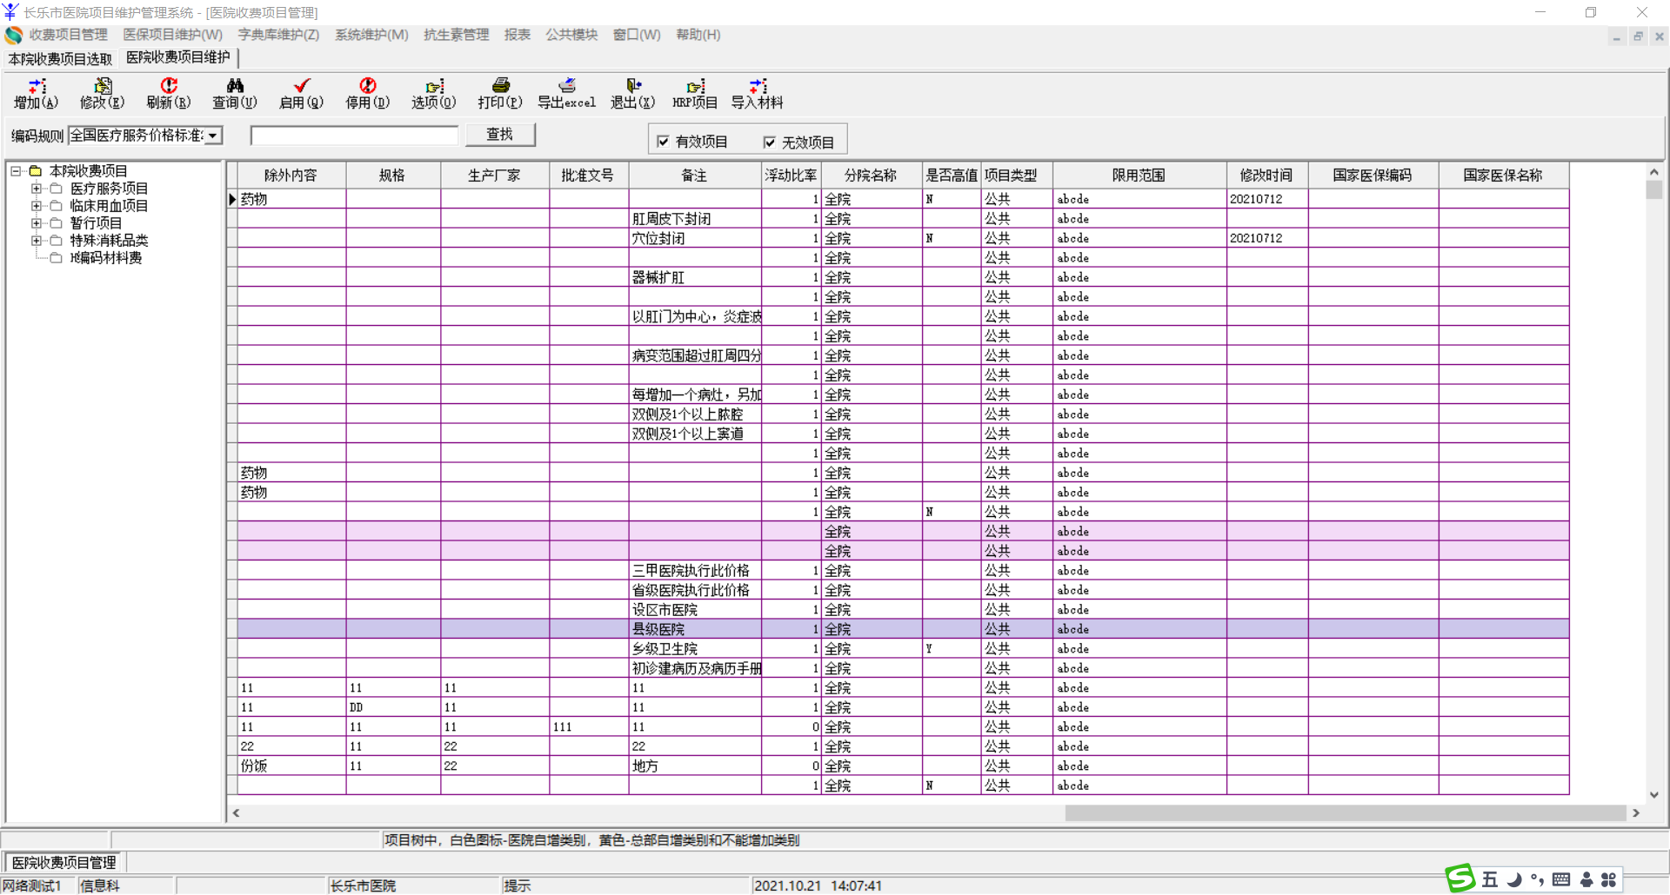The height and width of the screenshot is (895, 1670).
Task: Click the 国家医保编码 column header
Action: tap(1373, 176)
